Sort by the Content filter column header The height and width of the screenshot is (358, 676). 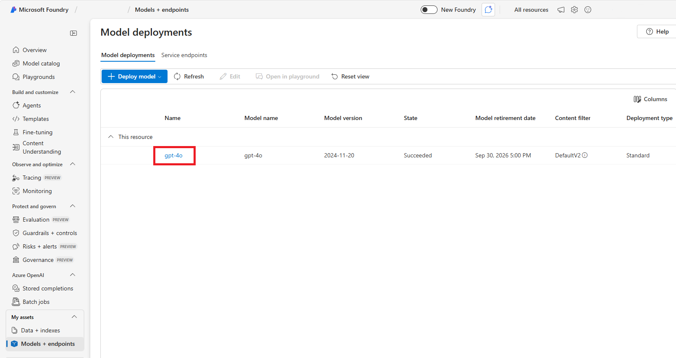573,118
